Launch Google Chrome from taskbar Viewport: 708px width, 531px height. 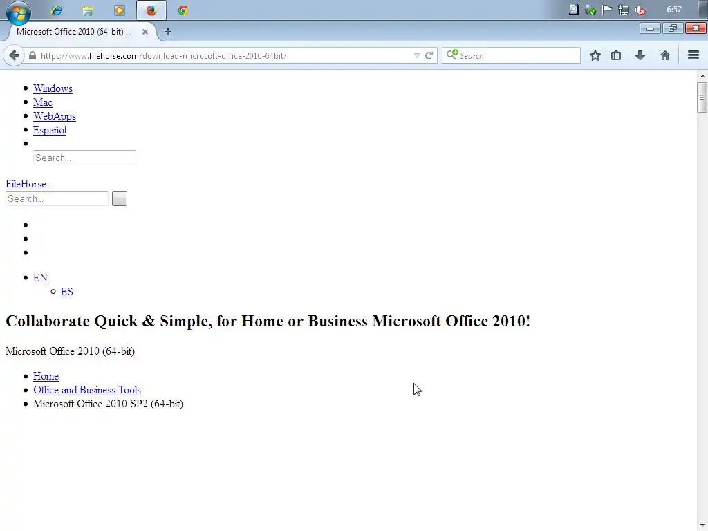(x=183, y=10)
